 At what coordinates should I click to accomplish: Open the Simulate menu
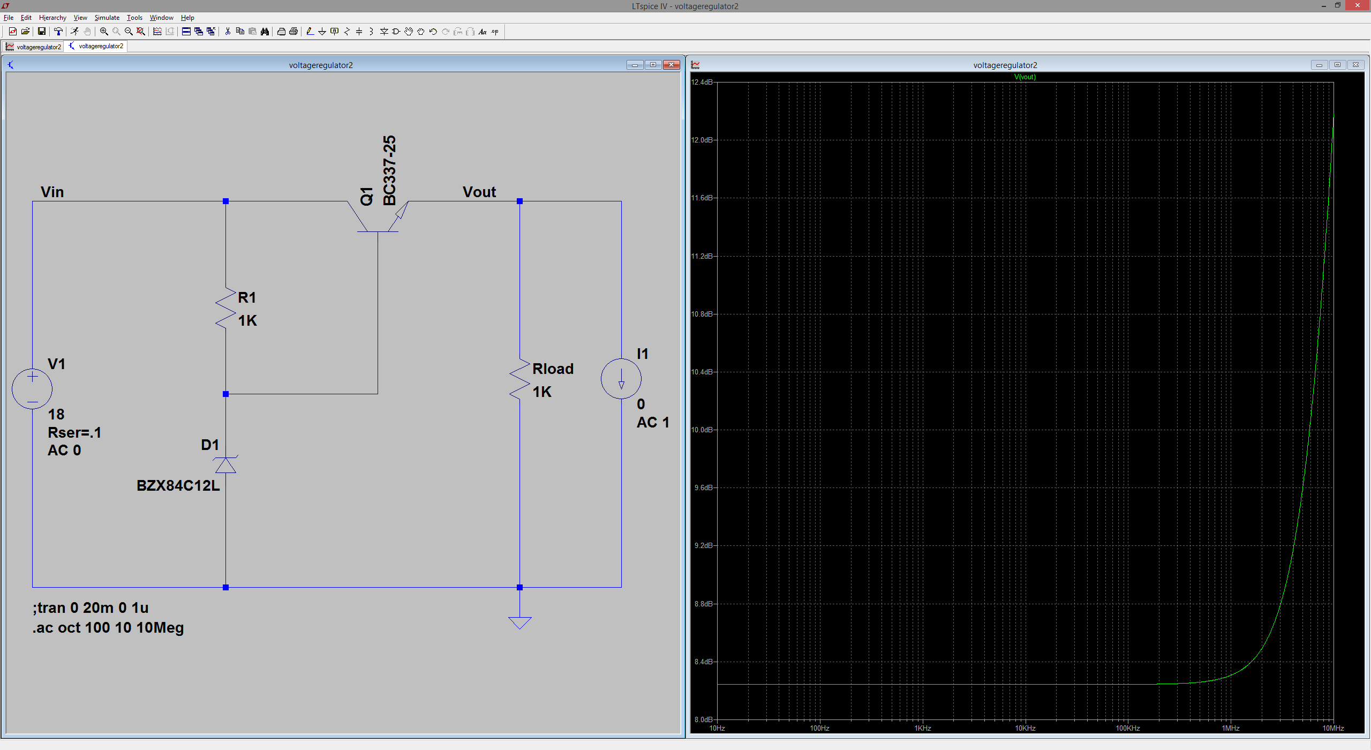pyautogui.click(x=107, y=18)
